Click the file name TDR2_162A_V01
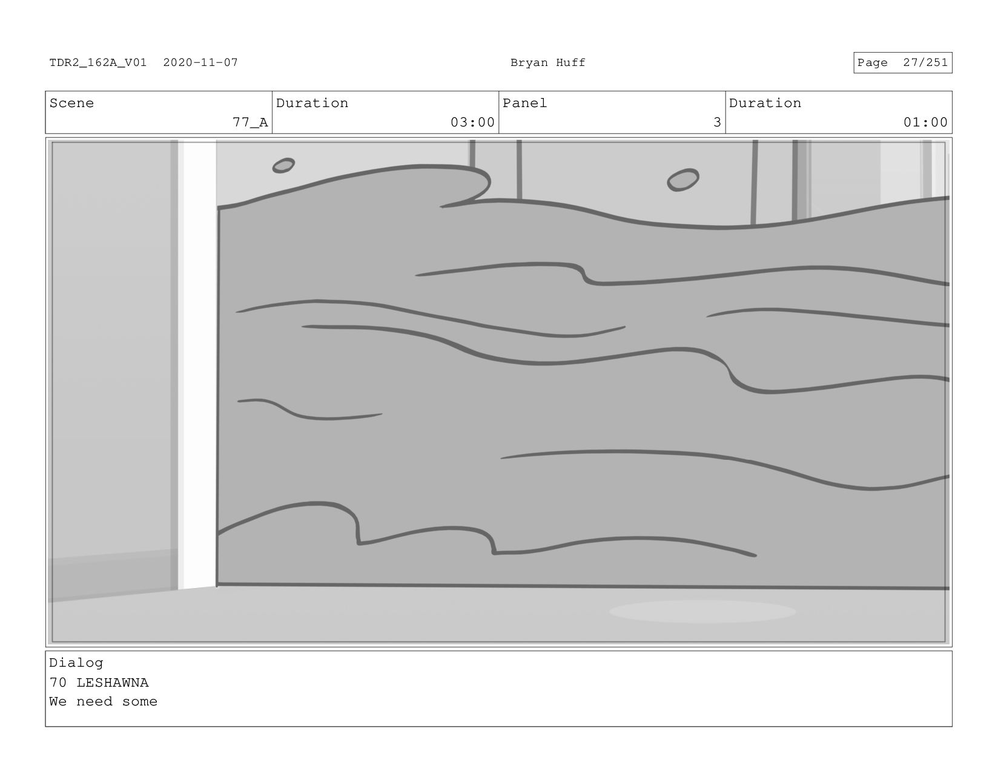Screen dimensions: 998x772 pyautogui.click(x=98, y=62)
